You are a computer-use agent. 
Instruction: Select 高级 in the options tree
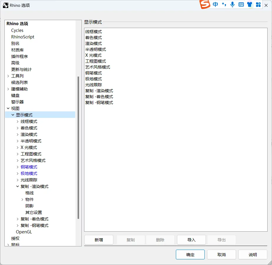[x=15, y=63]
